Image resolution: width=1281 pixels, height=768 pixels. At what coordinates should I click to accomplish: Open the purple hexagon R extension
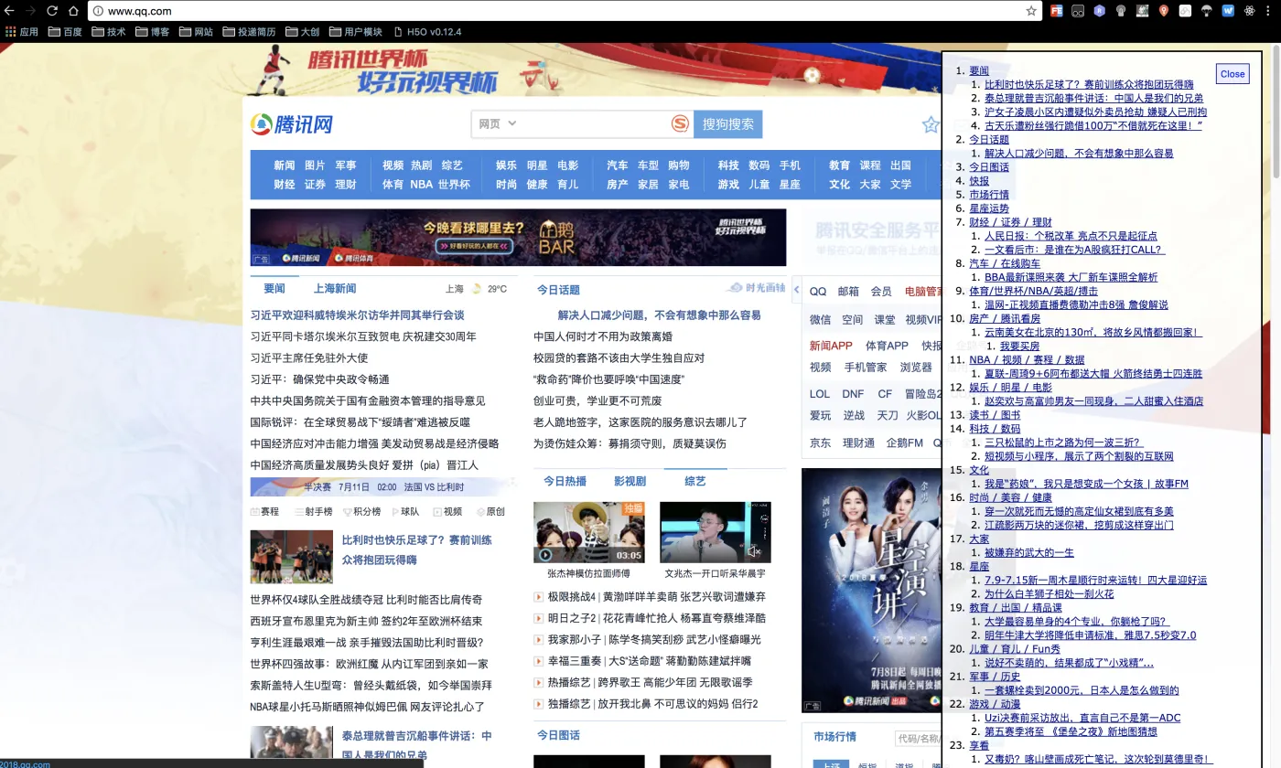pos(1099,11)
